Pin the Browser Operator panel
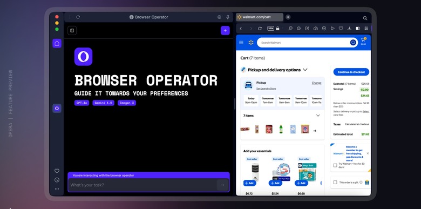This screenshot has width=421, height=209. click(x=228, y=17)
